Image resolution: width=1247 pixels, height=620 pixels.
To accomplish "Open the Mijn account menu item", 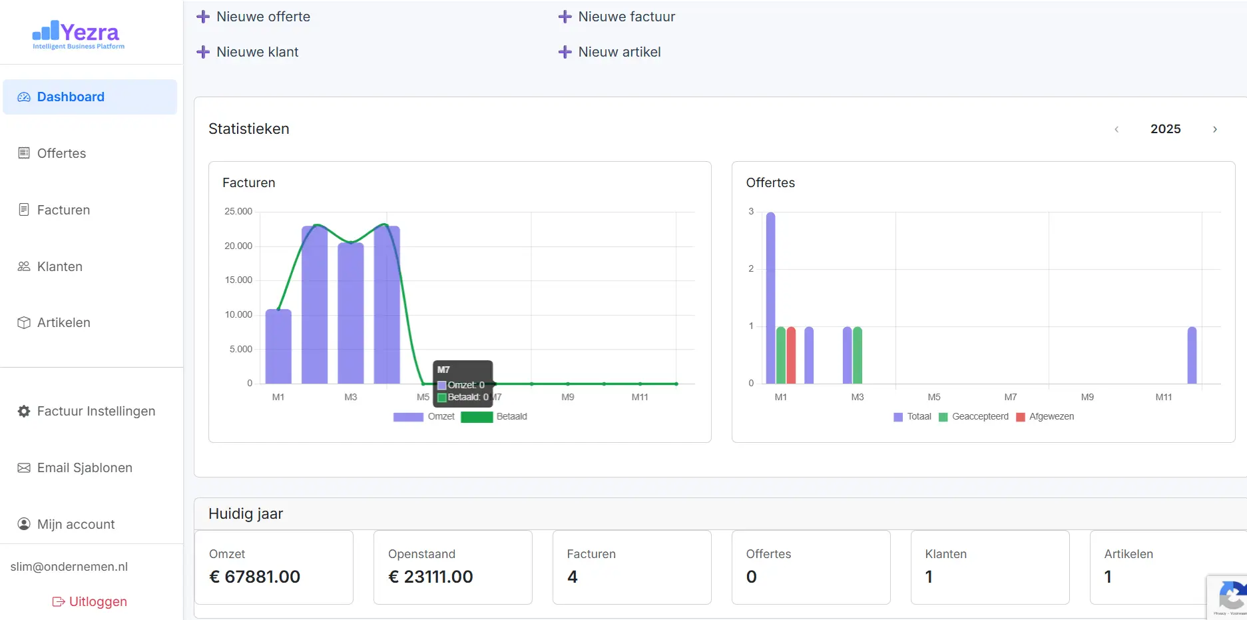I will tap(75, 524).
